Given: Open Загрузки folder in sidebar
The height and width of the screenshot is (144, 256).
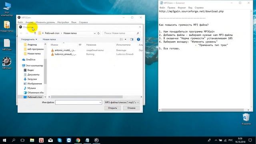Looking at the screenshot, I should click(x=30, y=79).
